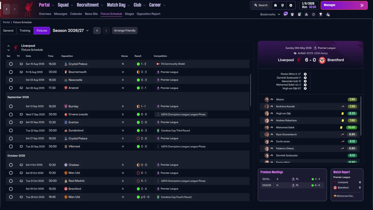Select the Arsenal fixture radio button

pos(11,88)
